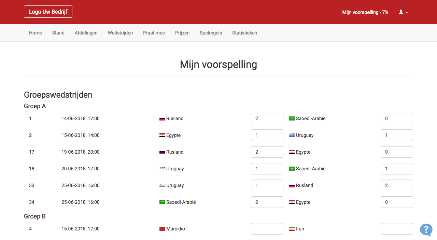Click Egypte flag in match 34

coord(292,202)
